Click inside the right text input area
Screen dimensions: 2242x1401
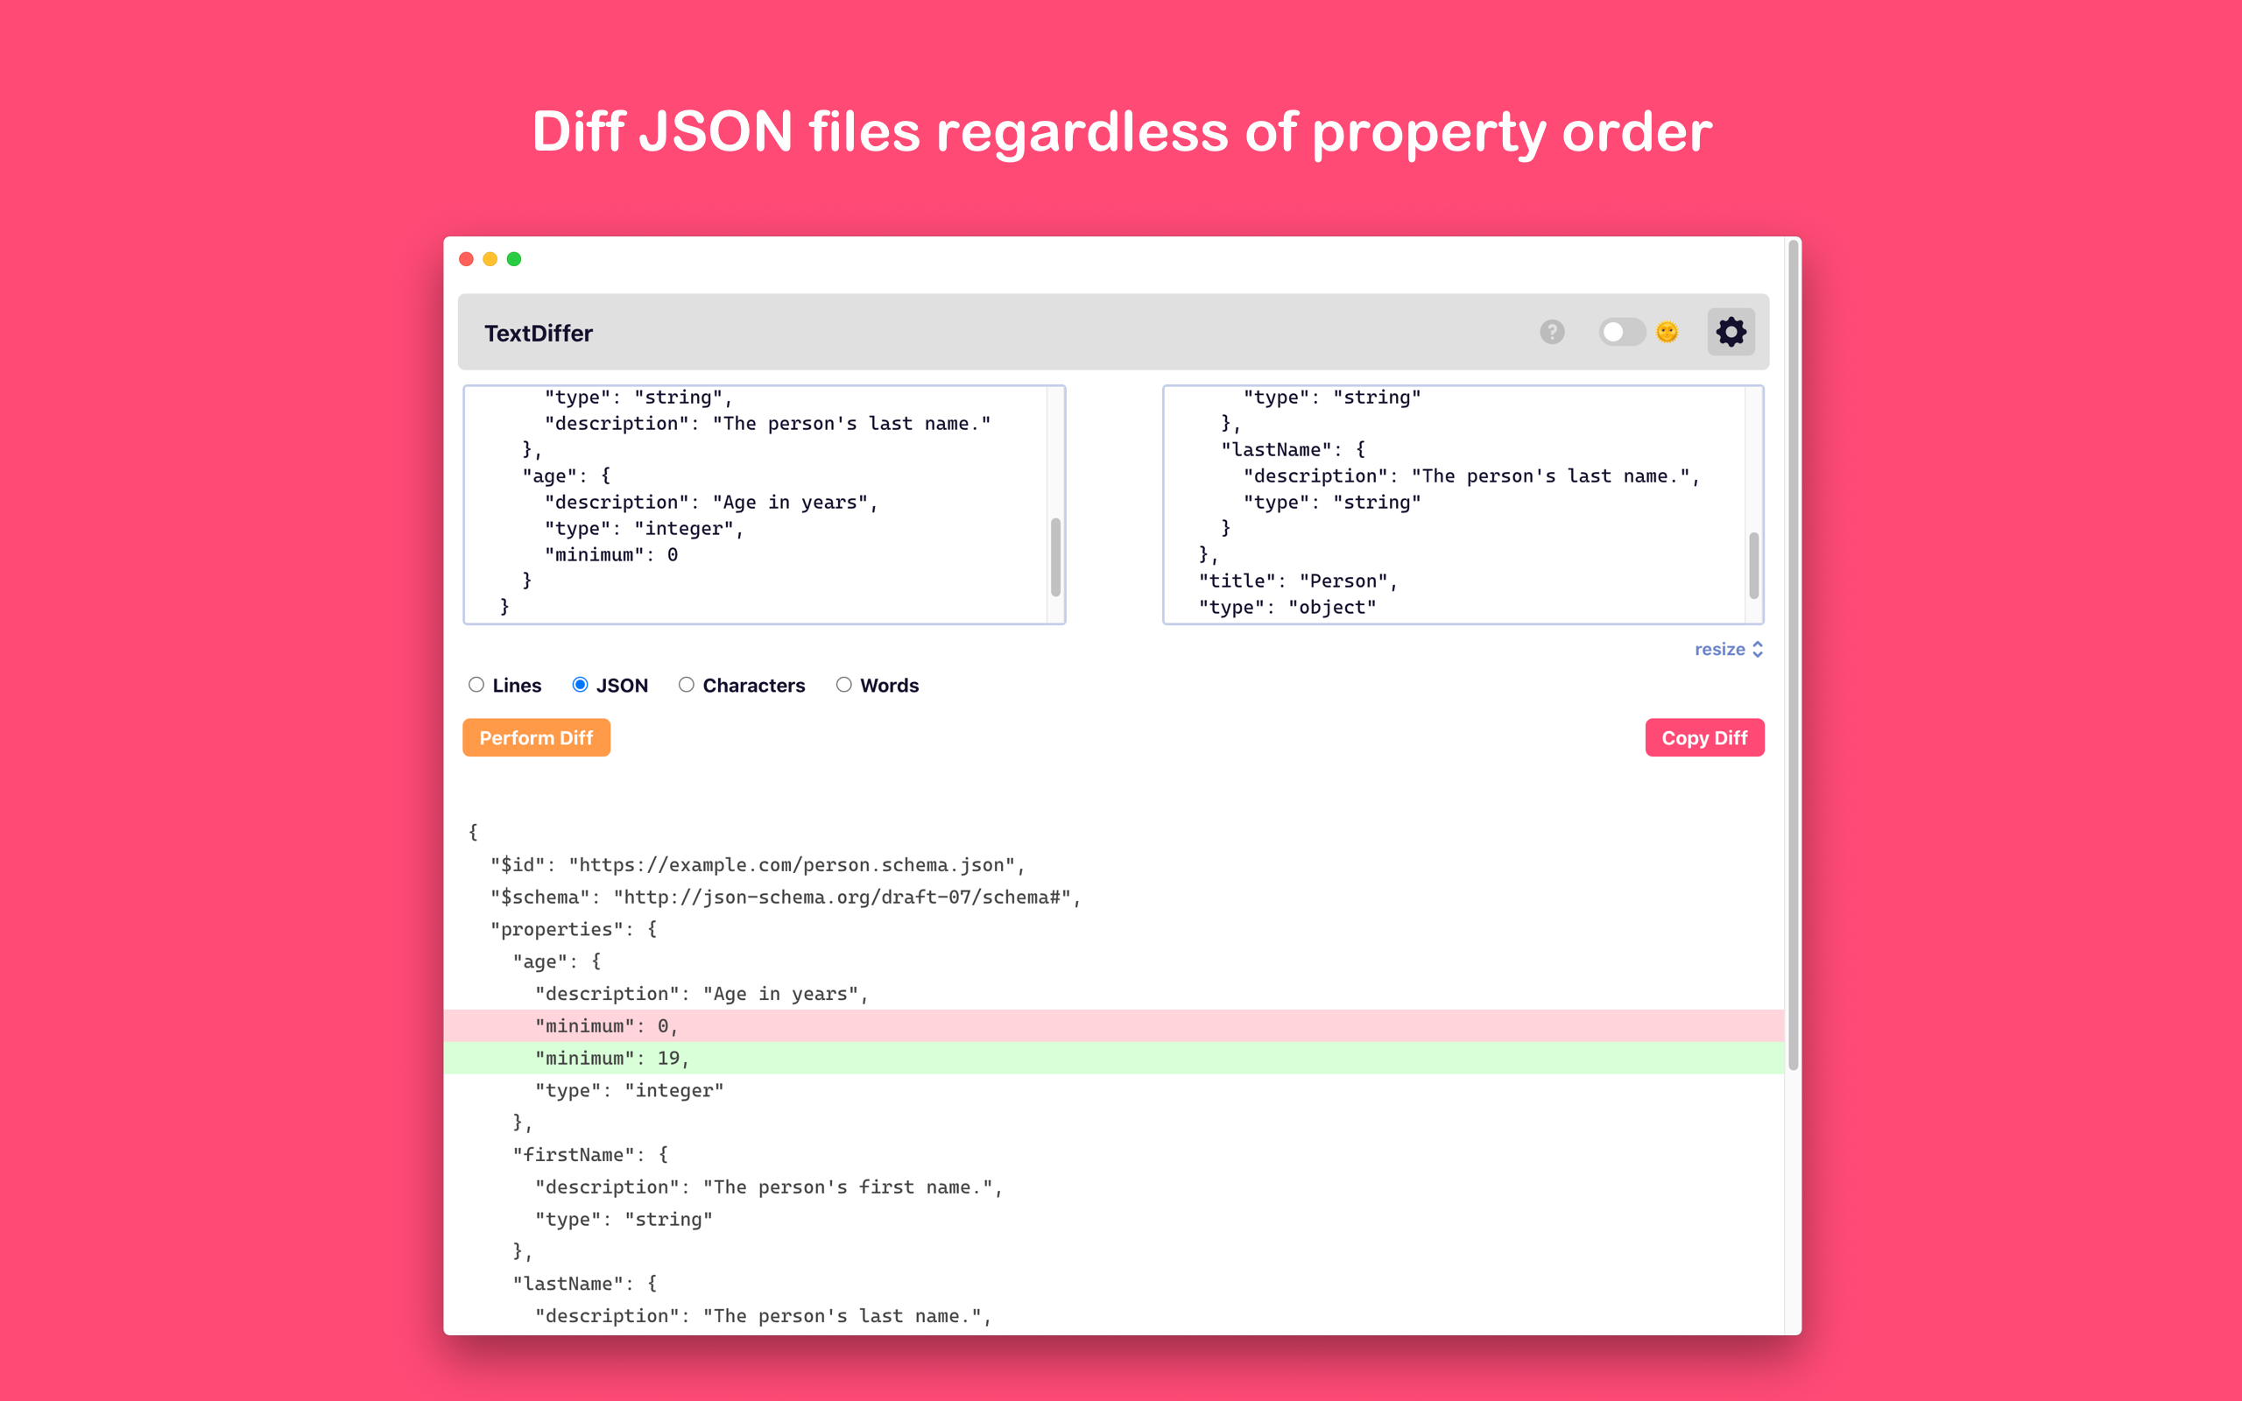[x=1455, y=505]
